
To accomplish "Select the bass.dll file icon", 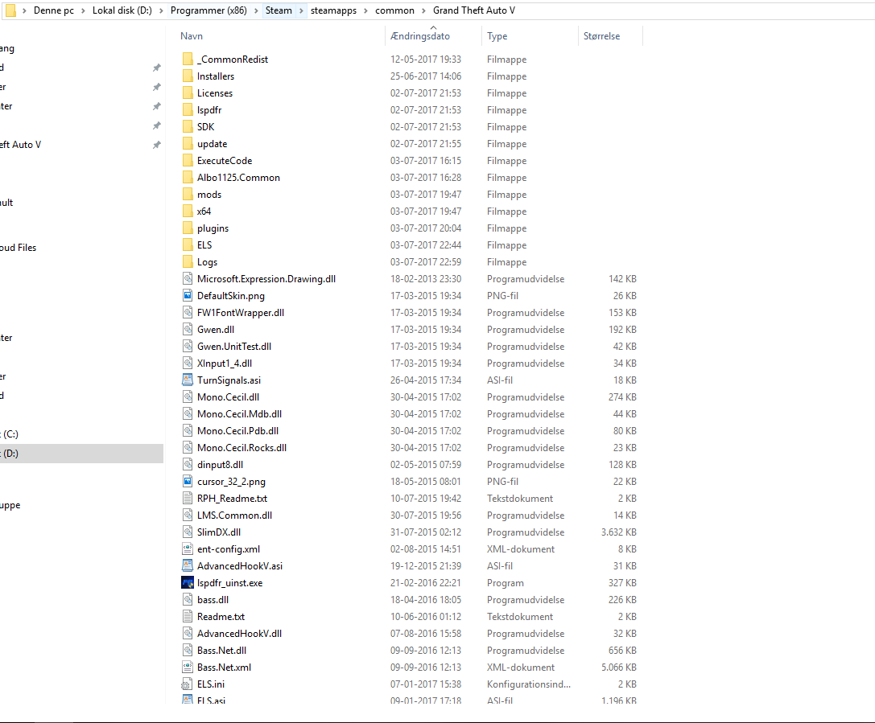I will click(188, 600).
